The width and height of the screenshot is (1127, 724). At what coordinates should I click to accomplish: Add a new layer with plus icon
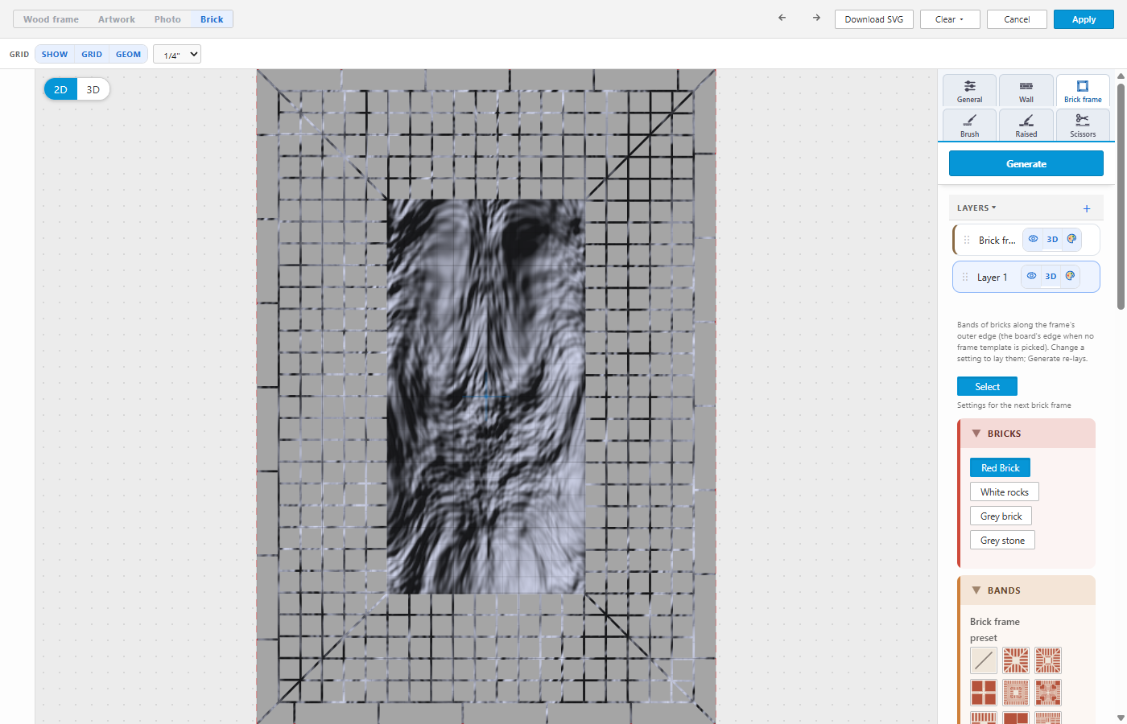click(1087, 208)
